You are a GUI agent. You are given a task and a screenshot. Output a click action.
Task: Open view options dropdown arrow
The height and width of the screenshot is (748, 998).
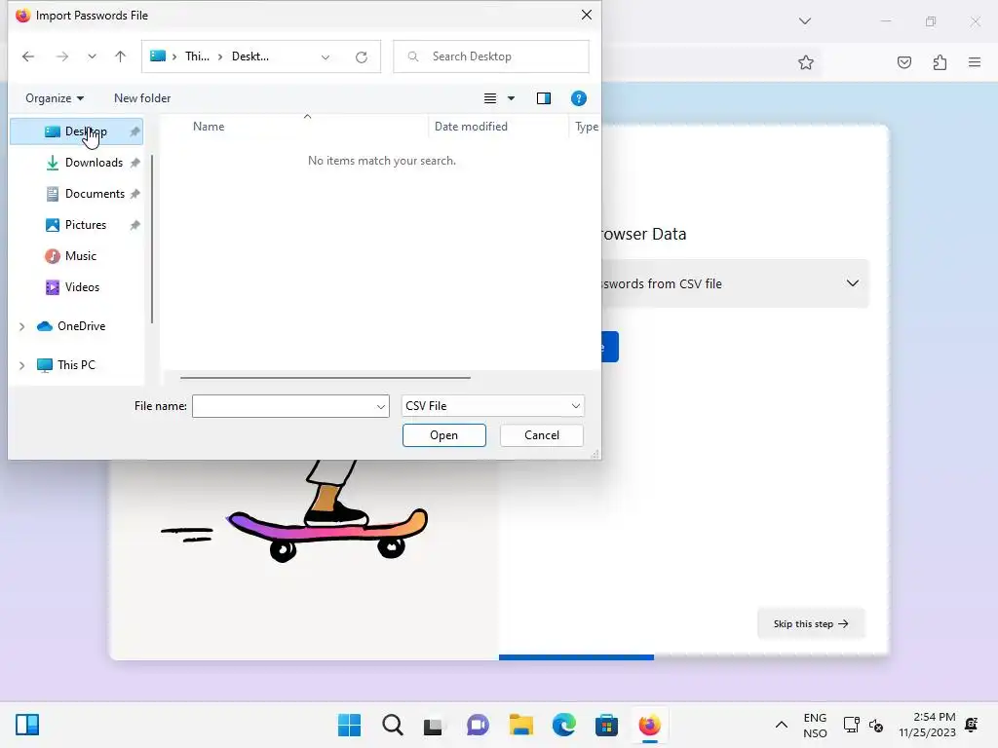[511, 98]
